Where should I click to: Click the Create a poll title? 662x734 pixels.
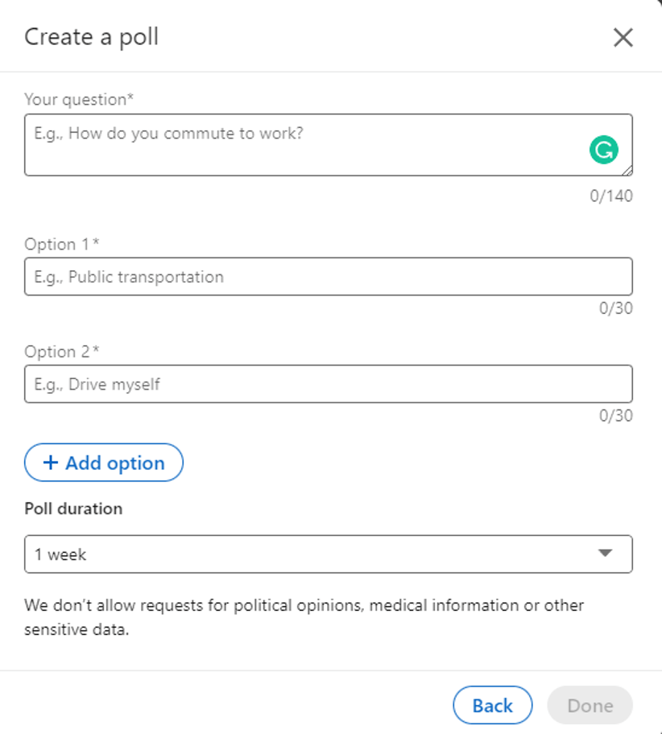[x=91, y=37]
